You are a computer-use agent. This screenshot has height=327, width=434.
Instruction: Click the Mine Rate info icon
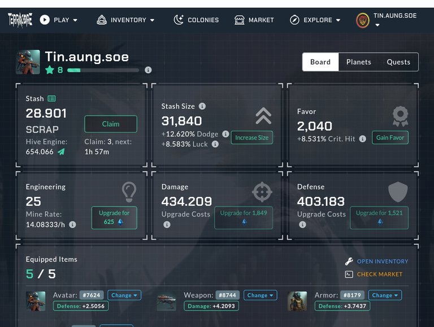coord(72,225)
